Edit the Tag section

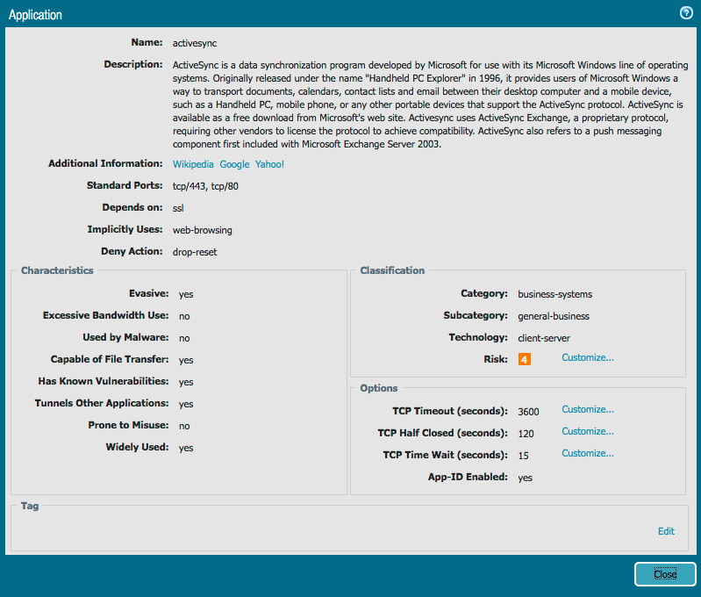point(666,531)
